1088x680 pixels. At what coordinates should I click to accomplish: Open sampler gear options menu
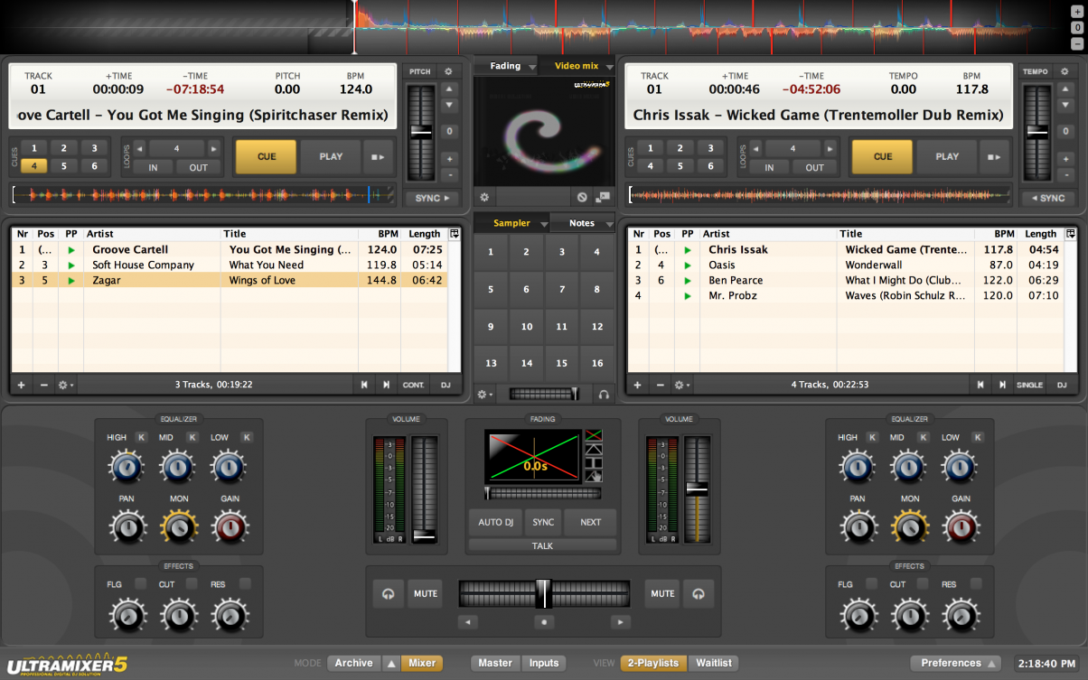click(485, 394)
